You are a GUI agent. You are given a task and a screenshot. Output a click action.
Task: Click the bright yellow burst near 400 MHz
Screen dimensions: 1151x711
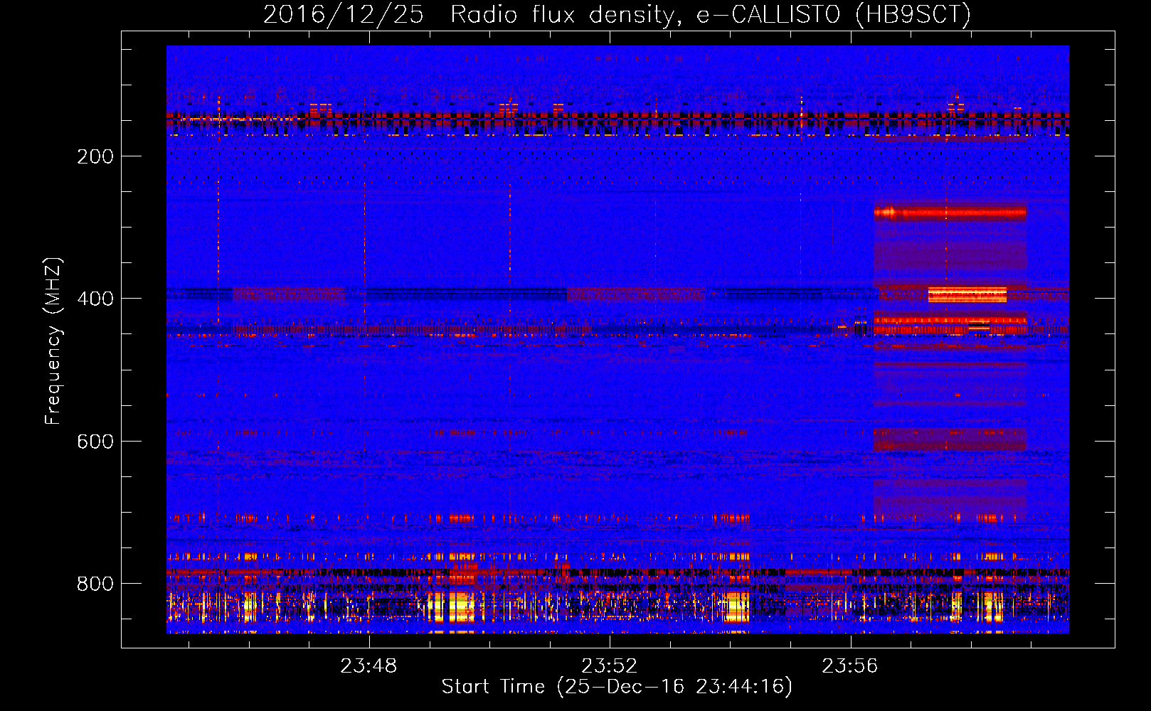(x=967, y=294)
